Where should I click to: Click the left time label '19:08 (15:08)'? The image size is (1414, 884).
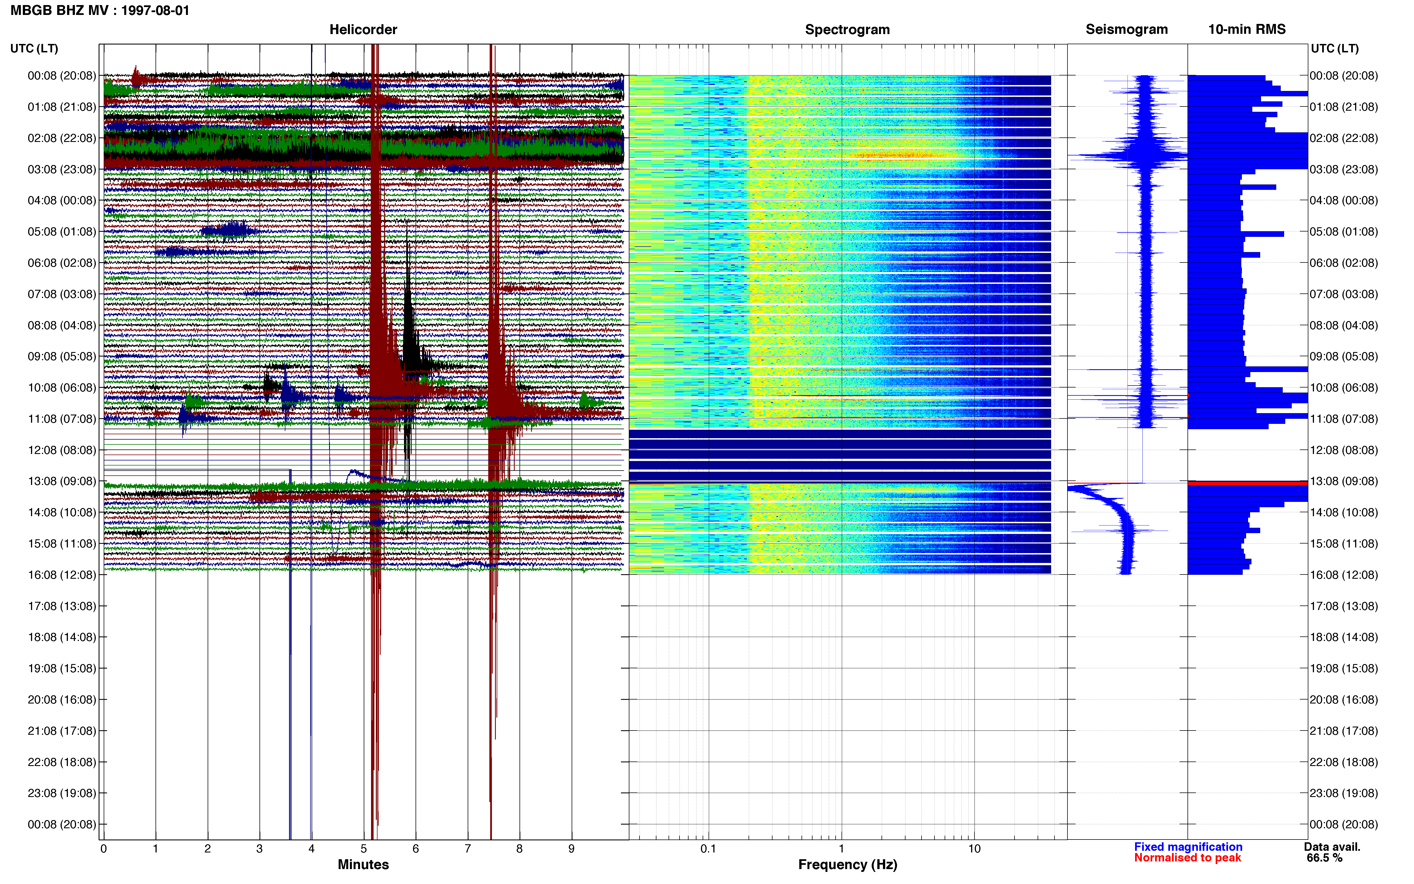pyautogui.click(x=62, y=668)
